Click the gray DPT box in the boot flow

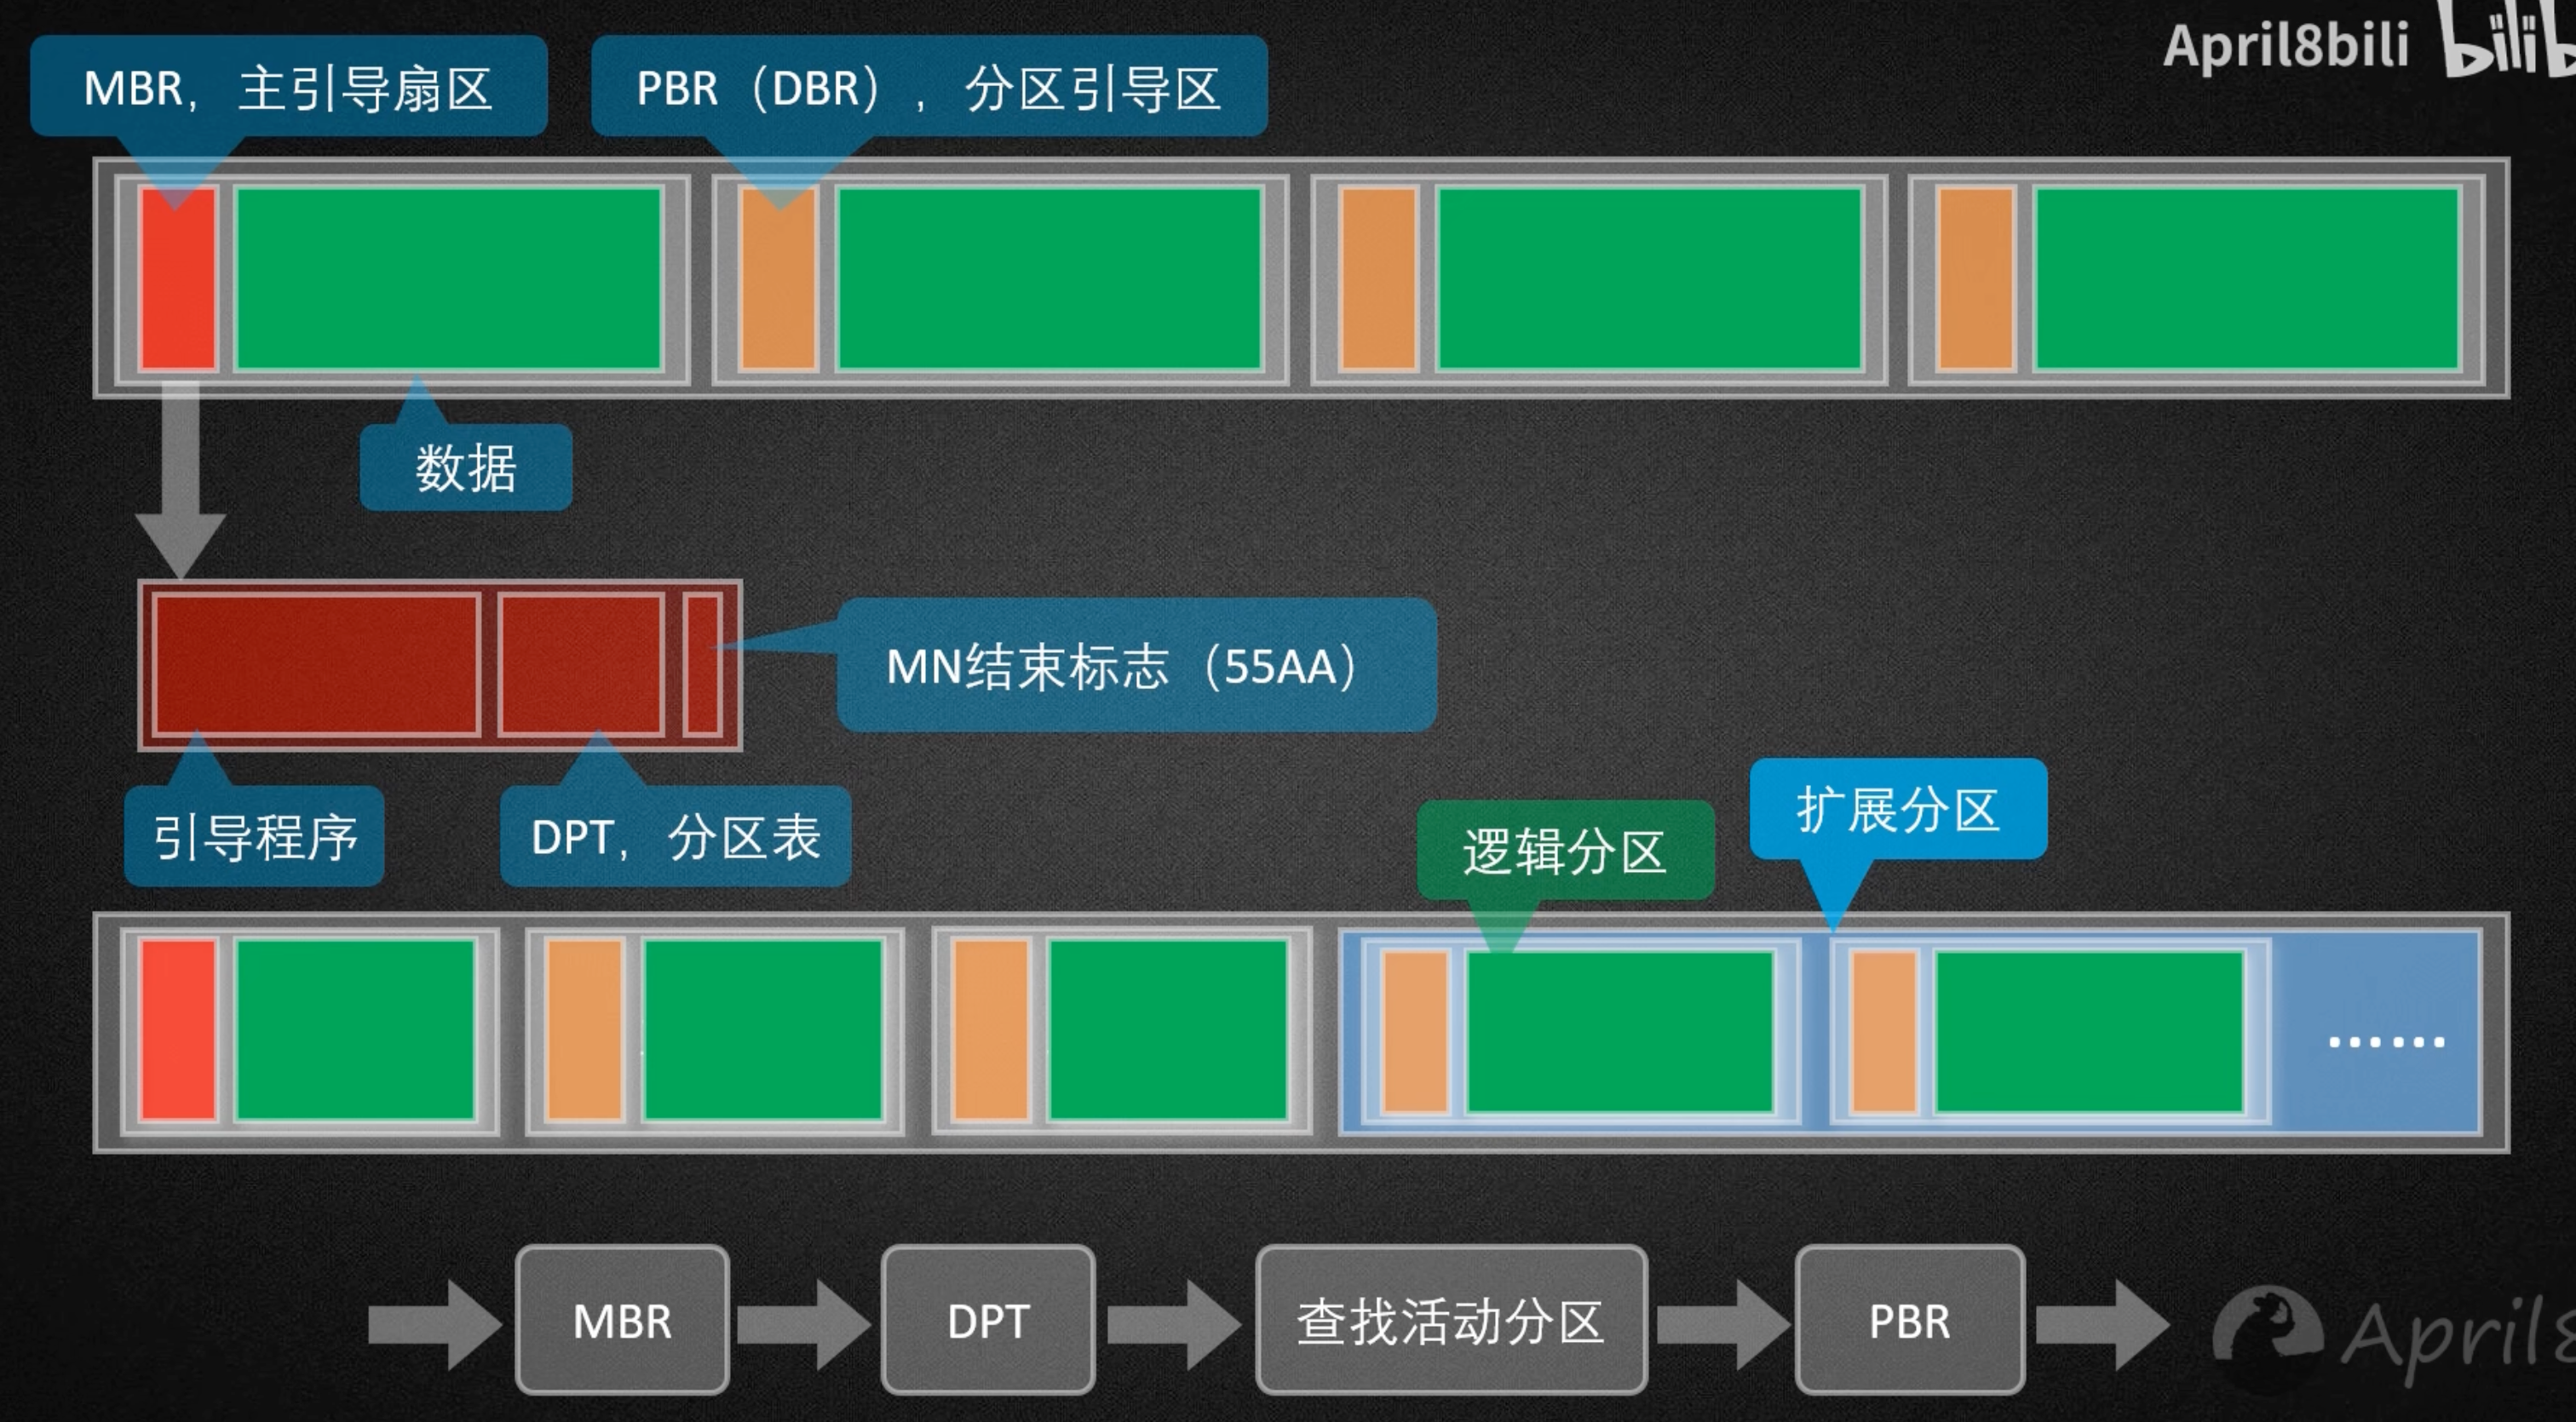click(x=988, y=1320)
